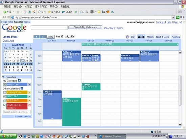Viewport: 186px width, 139px height.
Task: Click the Edit with Word icon
Action: [92, 12]
